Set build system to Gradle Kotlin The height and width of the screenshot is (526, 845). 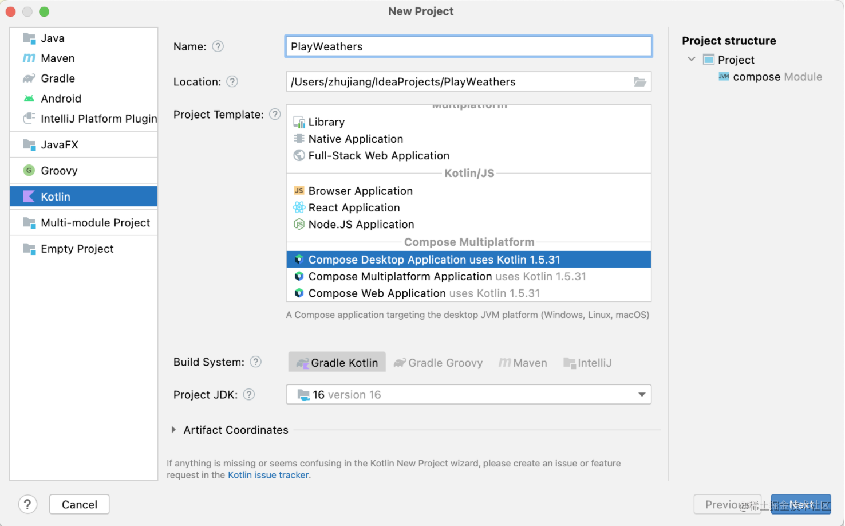pyautogui.click(x=337, y=363)
